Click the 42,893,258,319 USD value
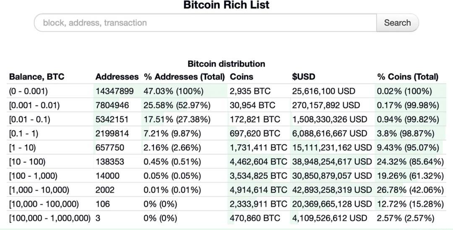Screen dimensions: 453x230 pos(332,190)
